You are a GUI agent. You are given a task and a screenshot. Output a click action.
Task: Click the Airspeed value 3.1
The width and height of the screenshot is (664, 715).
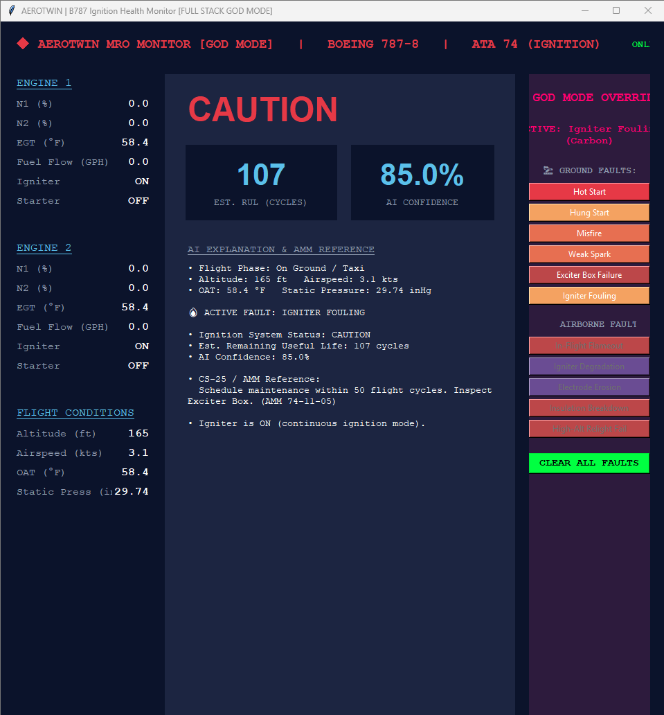pos(138,453)
